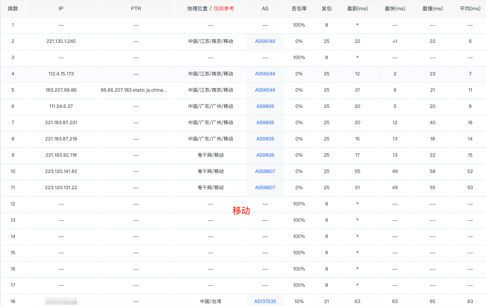Open AS9808 link in the 221.183.87.201 row

[265, 123]
